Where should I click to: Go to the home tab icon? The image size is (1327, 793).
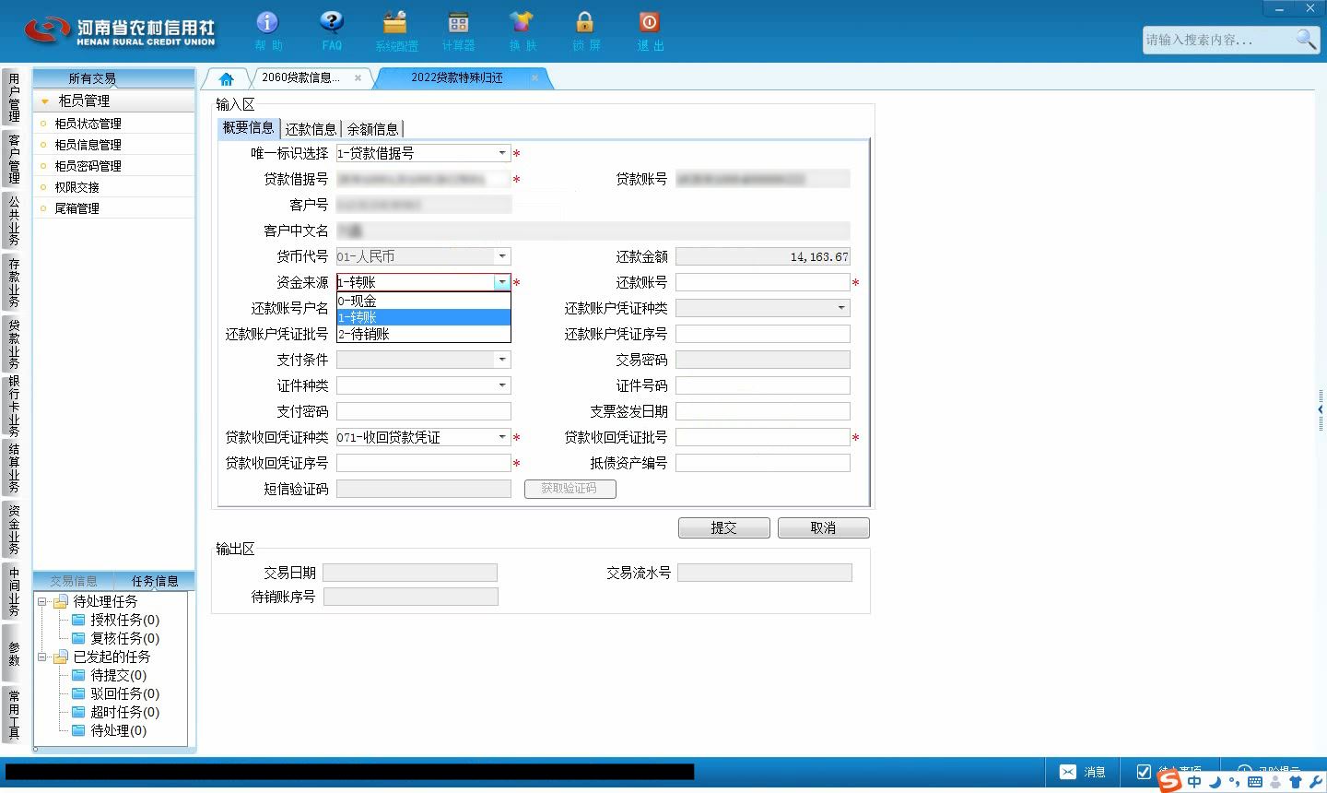tap(227, 78)
